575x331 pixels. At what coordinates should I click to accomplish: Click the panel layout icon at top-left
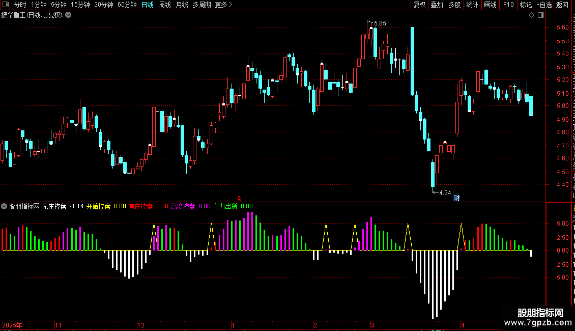[6, 5]
